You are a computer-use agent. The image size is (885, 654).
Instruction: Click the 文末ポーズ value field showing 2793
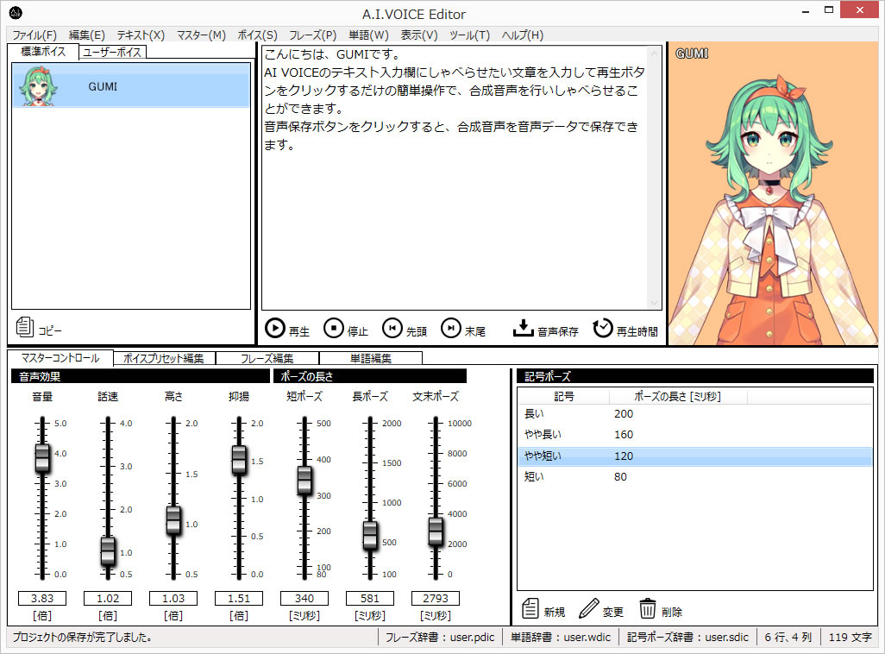pos(435,598)
